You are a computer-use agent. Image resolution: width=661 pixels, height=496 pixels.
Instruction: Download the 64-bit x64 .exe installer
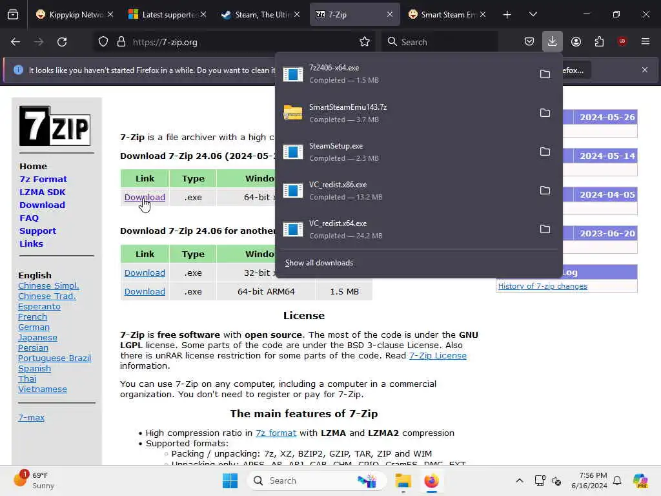pyautogui.click(x=145, y=198)
